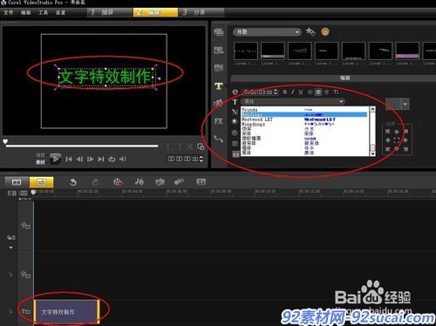Click the vertical text orientation icon
Image resolution: width=436 pixels, height=326 pixels.
337,92
